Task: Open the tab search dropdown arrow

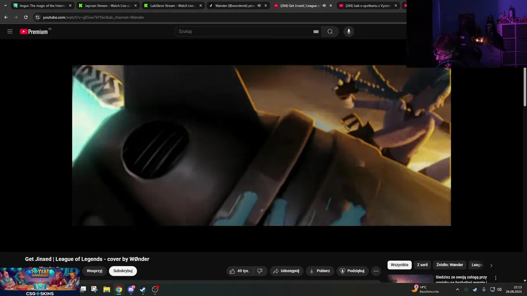Action: point(5,6)
